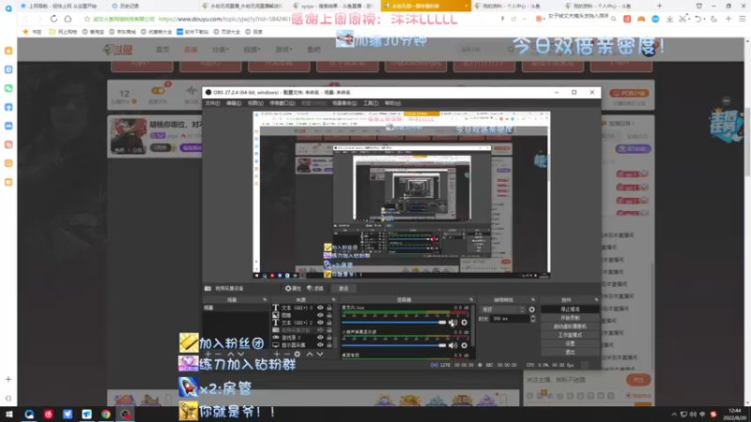Image resolution: width=751 pixels, height=422 pixels.
Task: Click the 停止推流 button in OBS controls
Action: coord(570,309)
